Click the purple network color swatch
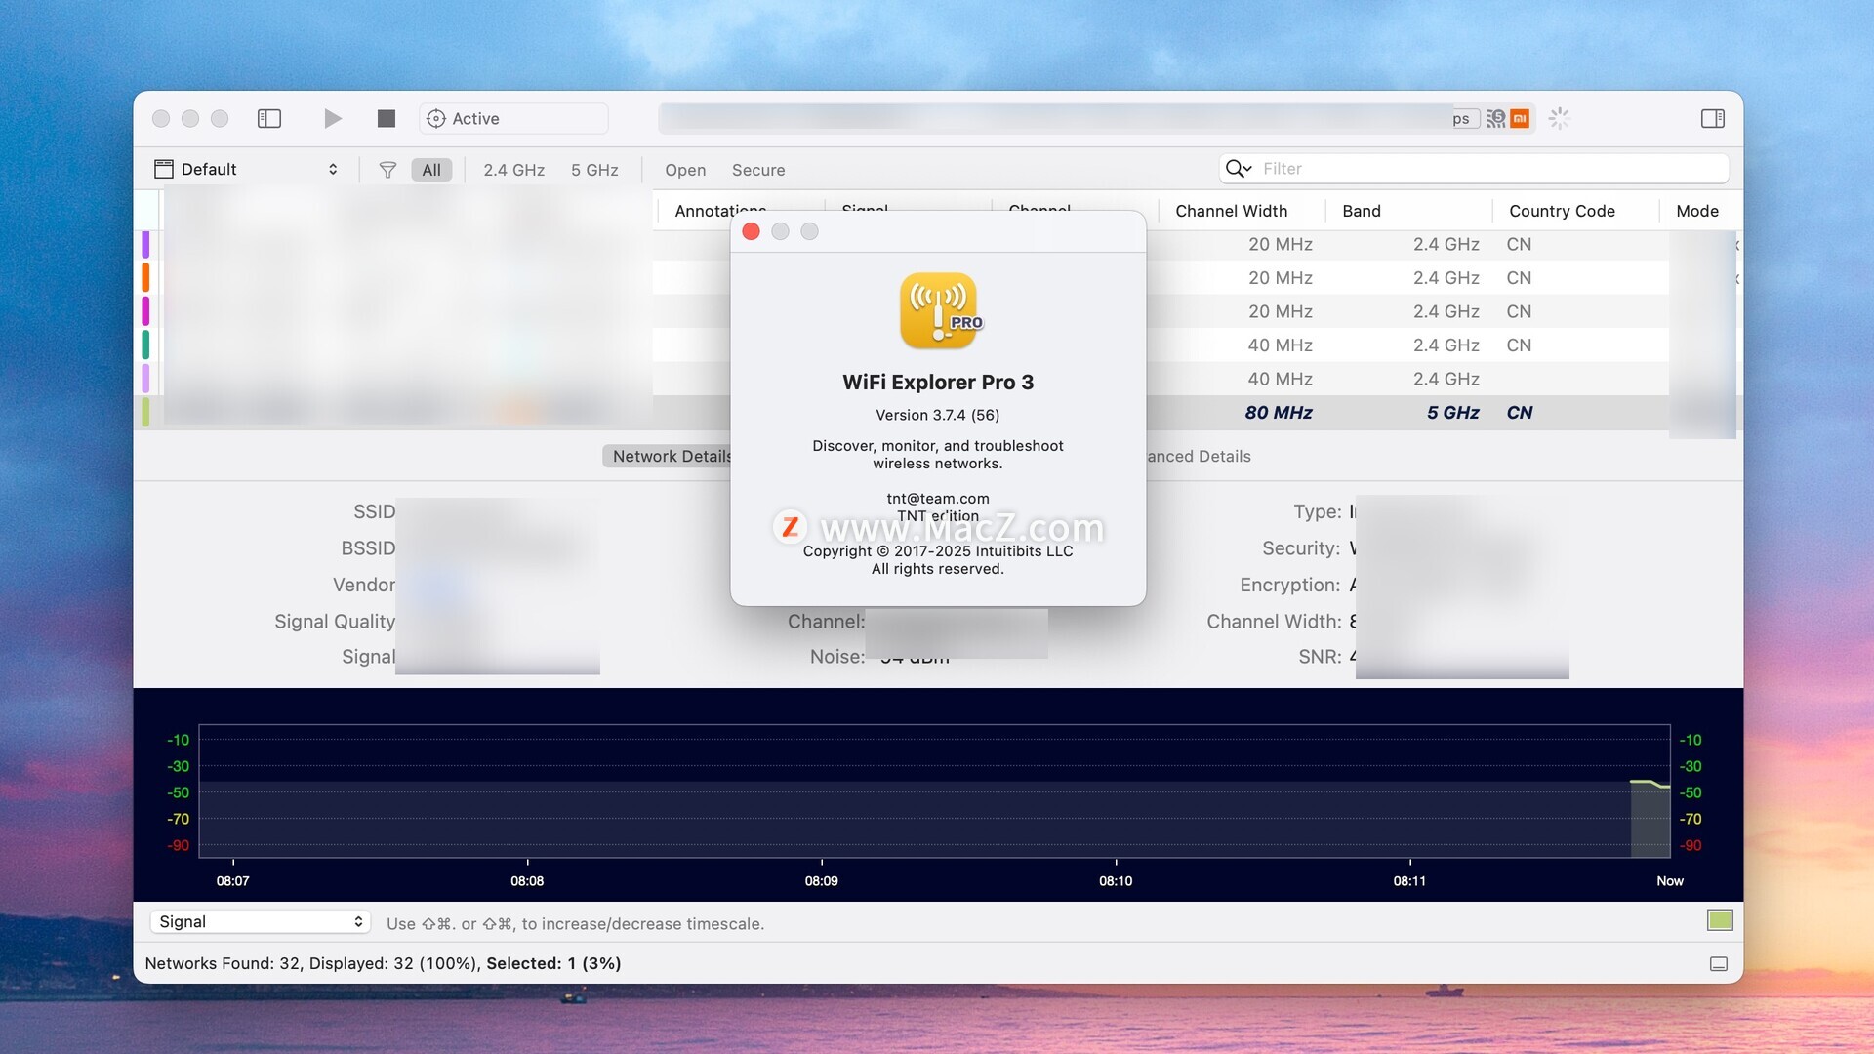 click(145, 244)
